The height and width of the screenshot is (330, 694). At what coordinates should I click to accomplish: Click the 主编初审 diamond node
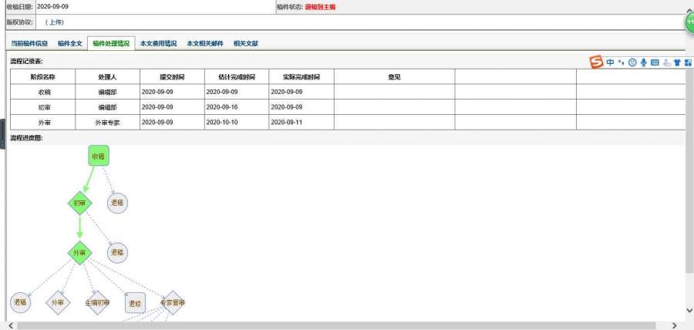pyautogui.click(x=97, y=302)
